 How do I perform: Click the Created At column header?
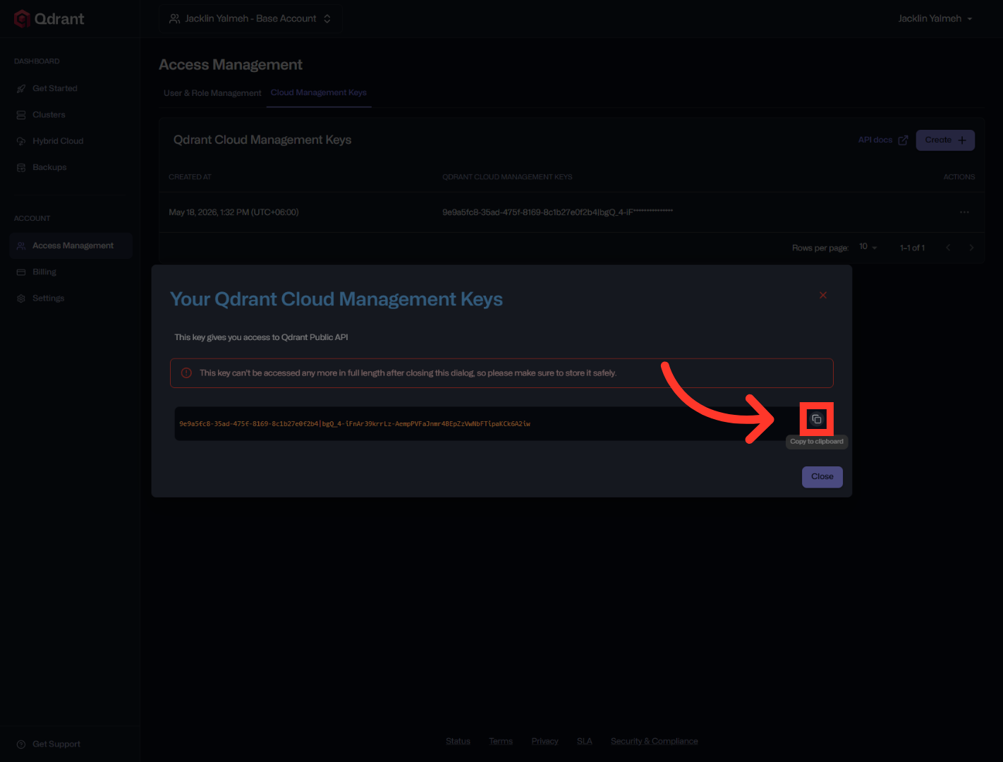tap(190, 177)
